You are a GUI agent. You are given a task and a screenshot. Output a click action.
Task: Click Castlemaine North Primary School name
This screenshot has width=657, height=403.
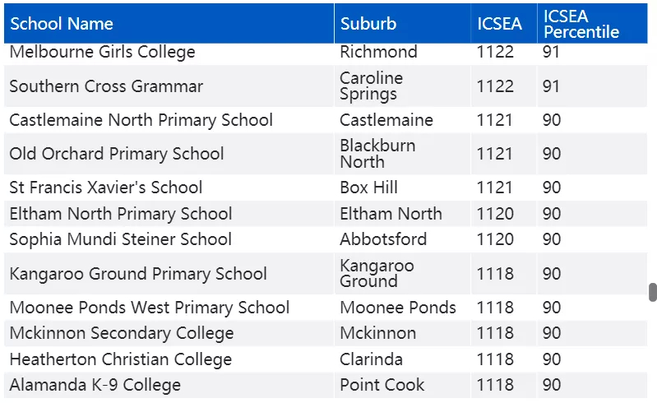(x=141, y=120)
